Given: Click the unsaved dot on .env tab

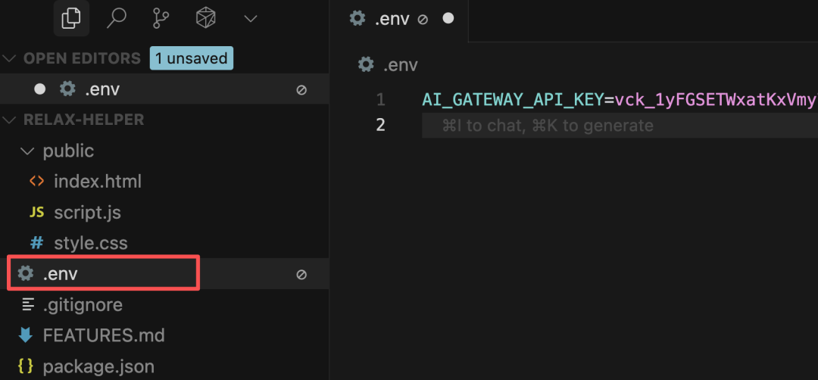Looking at the screenshot, I should (448, 18).
